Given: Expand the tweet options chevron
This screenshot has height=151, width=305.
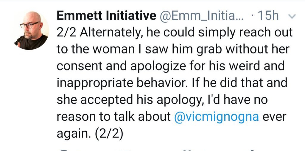Looking at the screenshot, I should tap(292, 17).
